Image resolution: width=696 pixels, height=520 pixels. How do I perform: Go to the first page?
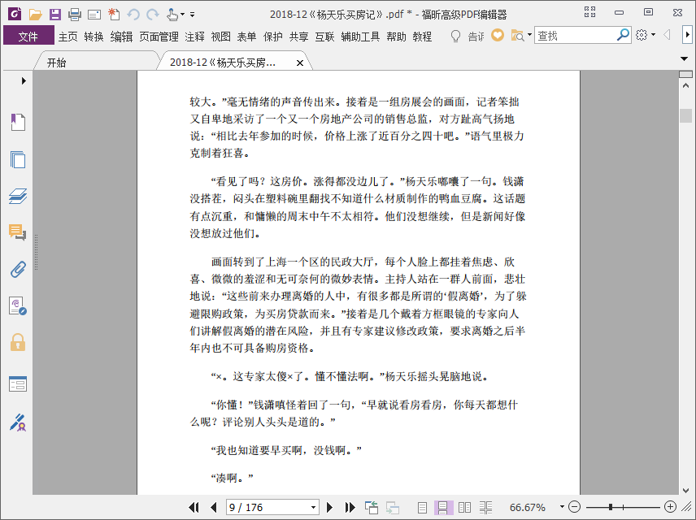click(194, 507)
